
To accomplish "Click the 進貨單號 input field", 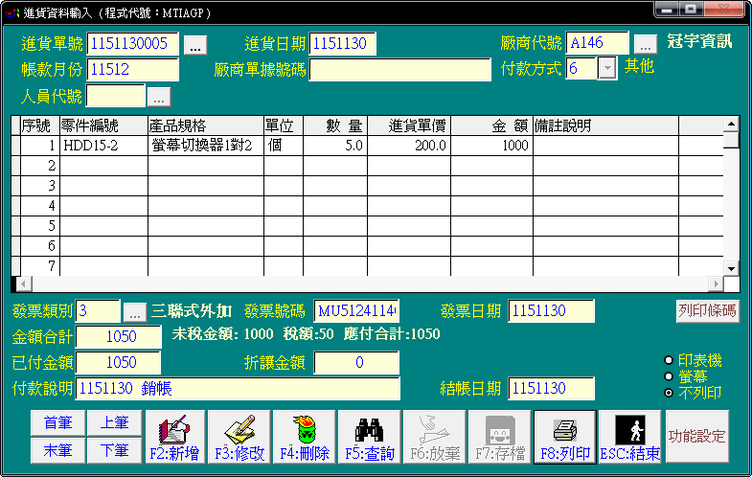I will click(133, 44).
